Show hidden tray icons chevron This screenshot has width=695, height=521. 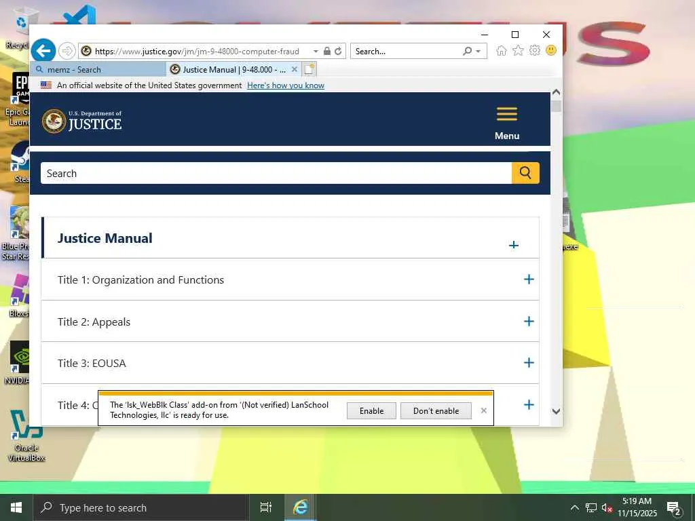point(574,507)
